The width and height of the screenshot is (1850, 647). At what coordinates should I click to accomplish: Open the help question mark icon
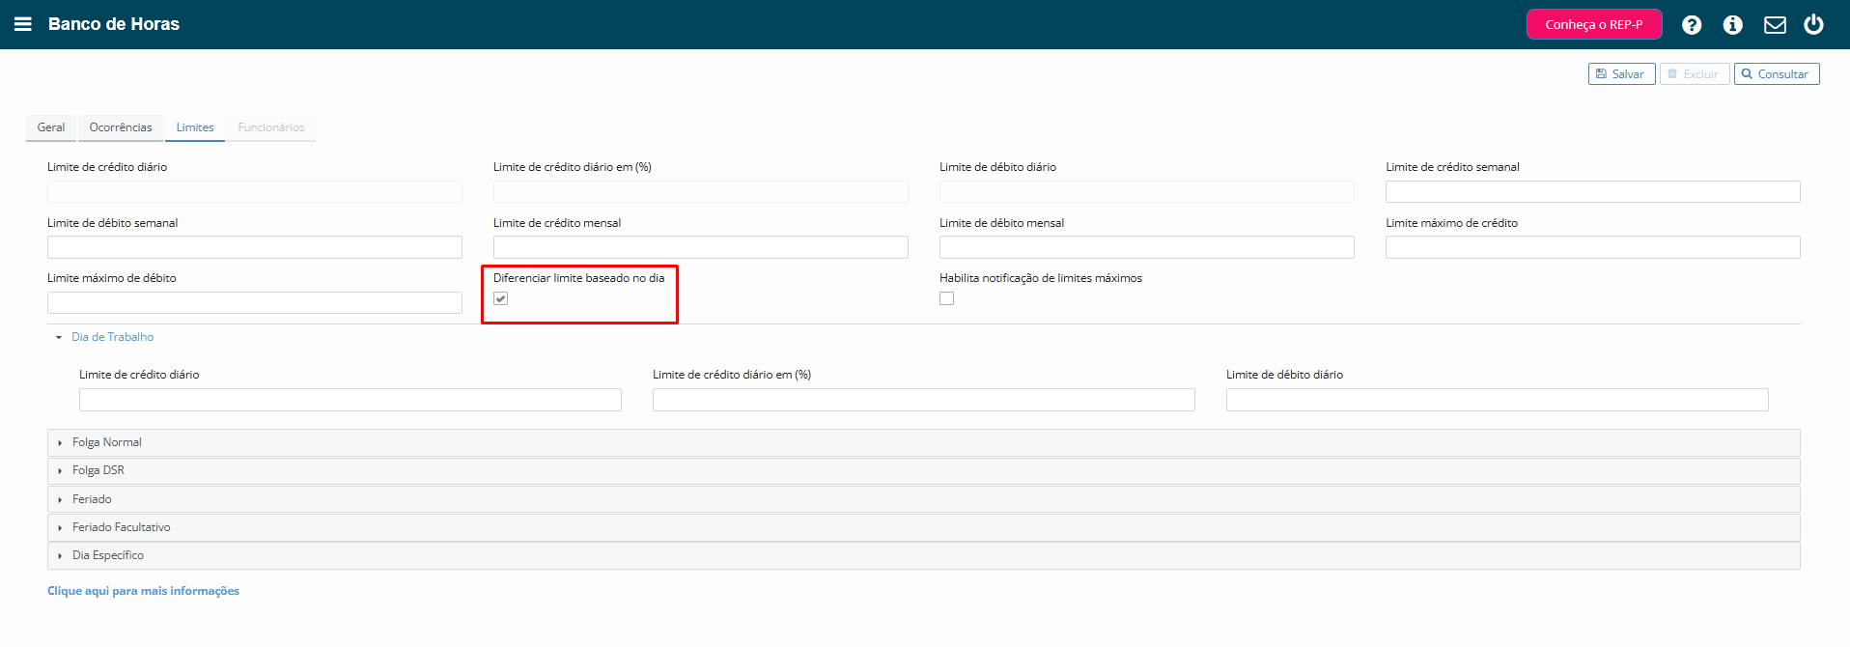point(1692,25)
